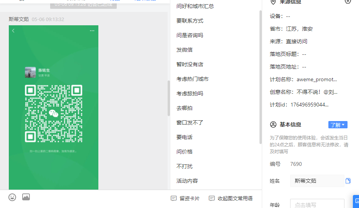Click the customer number 7690
The height and width of the screenshot is (208, 359).
(x=296, y=164)
